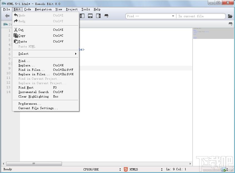Open the Help menu
Image resolution: width=235 pixels, height=173 pixels.
(97, 9)
